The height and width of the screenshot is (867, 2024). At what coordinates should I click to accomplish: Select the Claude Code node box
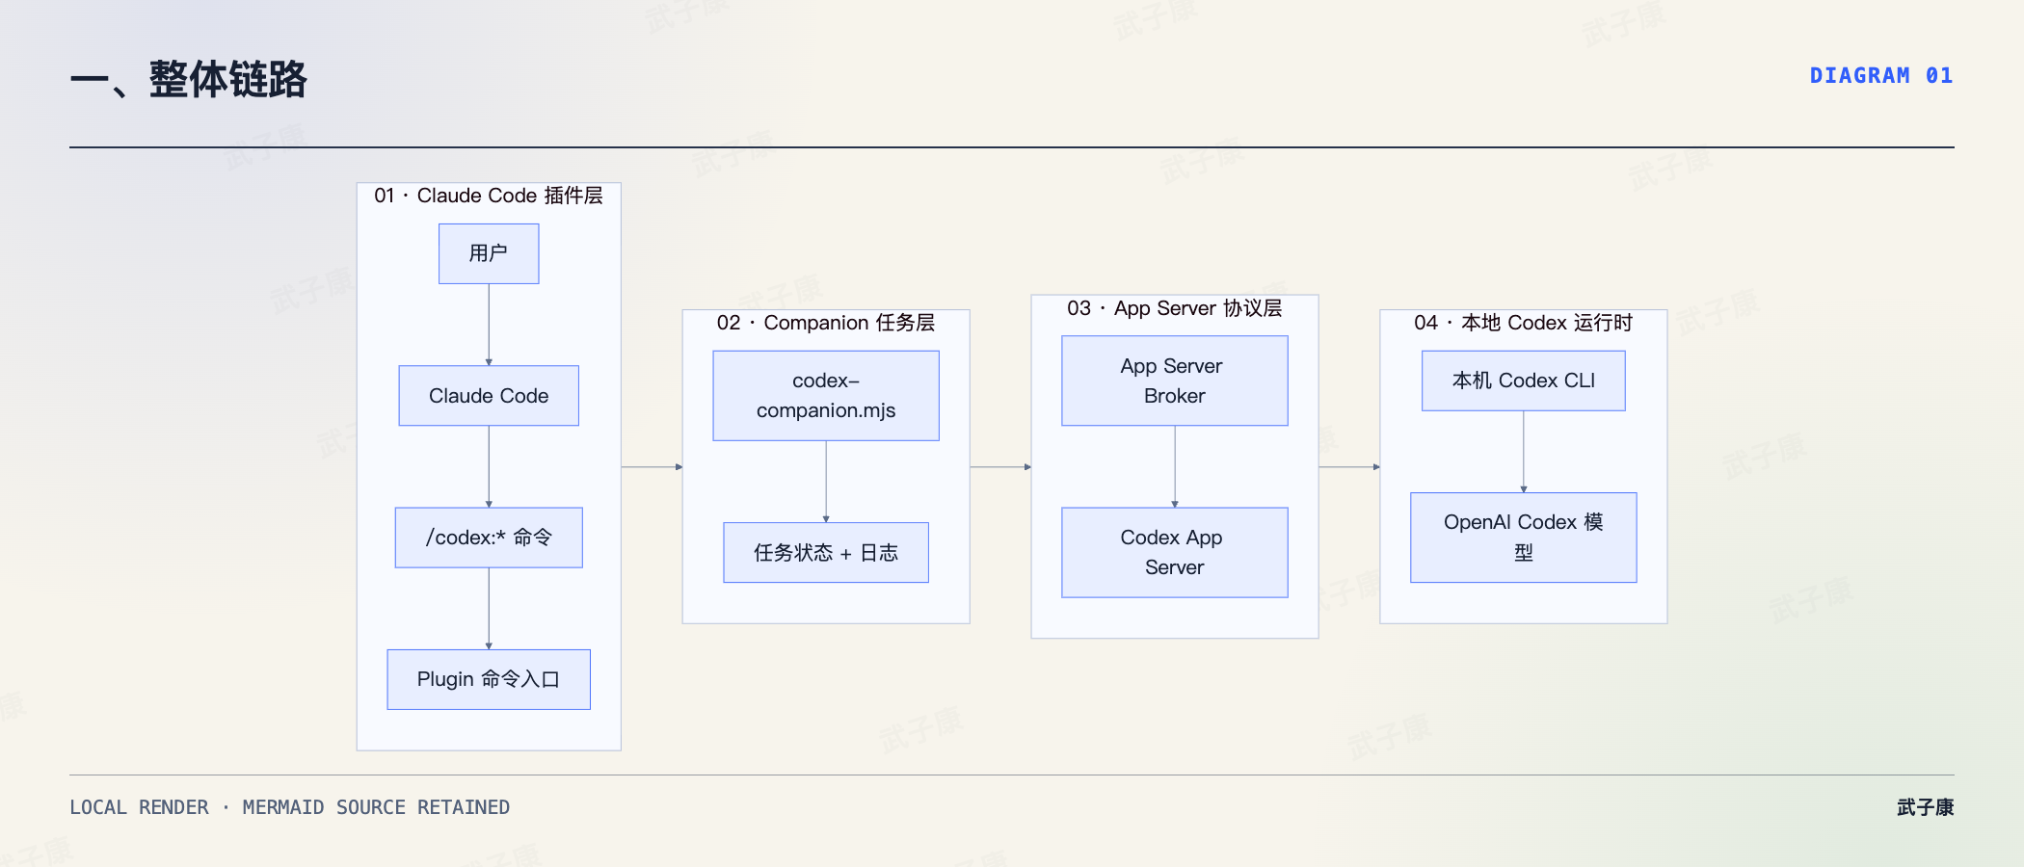(489, 396)
